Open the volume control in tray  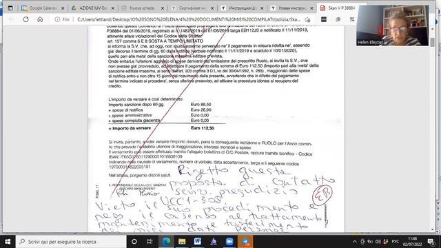[378, 242]
